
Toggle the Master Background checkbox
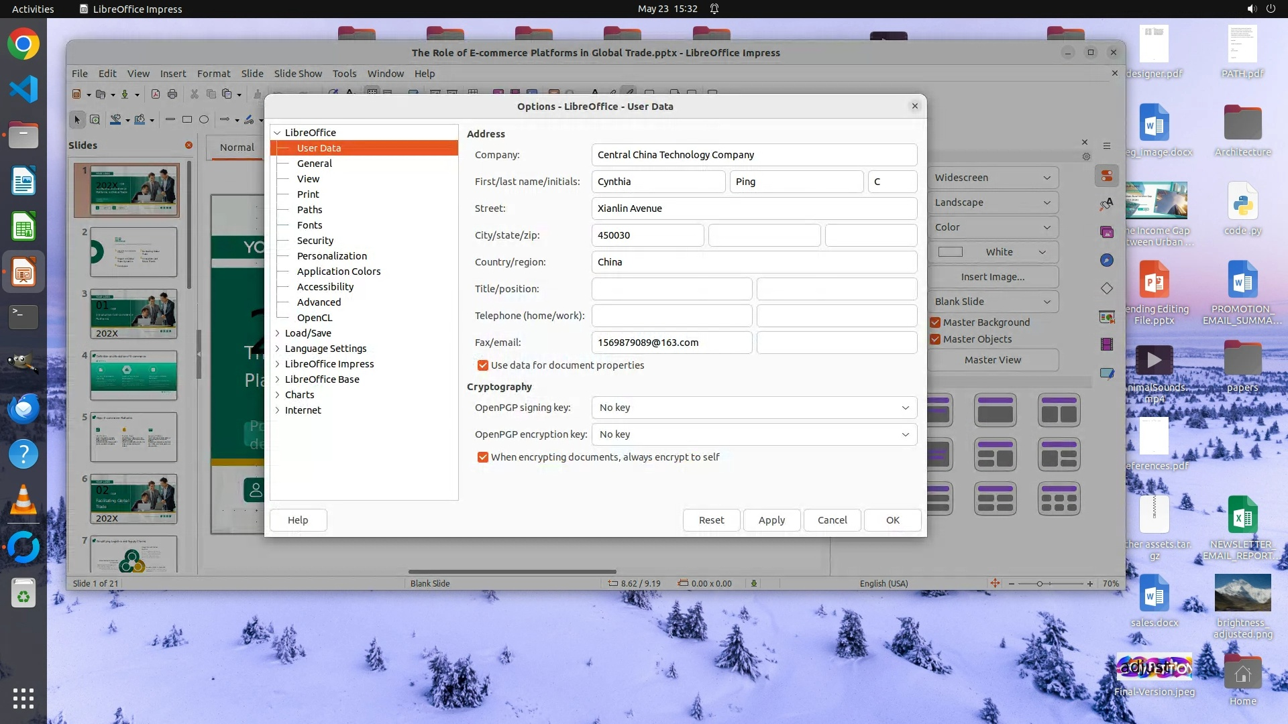(x=935, y=322)
